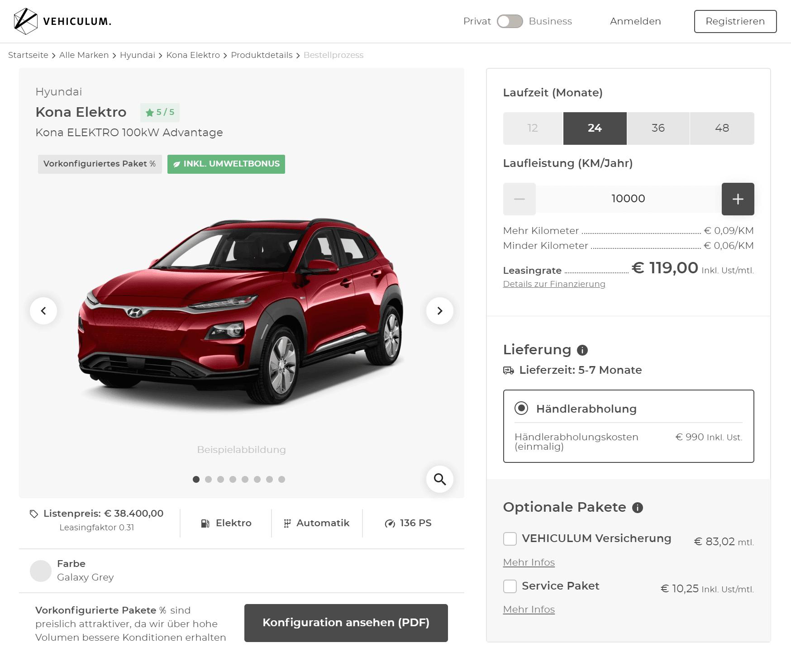Image resolution: width=791 pixels, height=652 pixels.
Task: Select the first carousel dot
Action: pyautogui.click(x=196, y=479)
